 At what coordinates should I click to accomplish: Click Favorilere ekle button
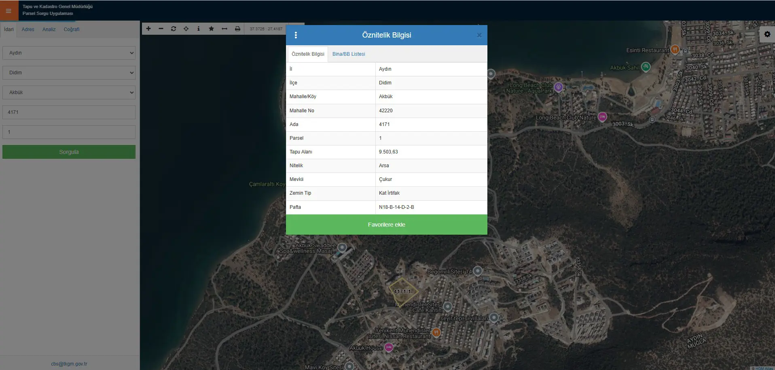tap(386, 225)
